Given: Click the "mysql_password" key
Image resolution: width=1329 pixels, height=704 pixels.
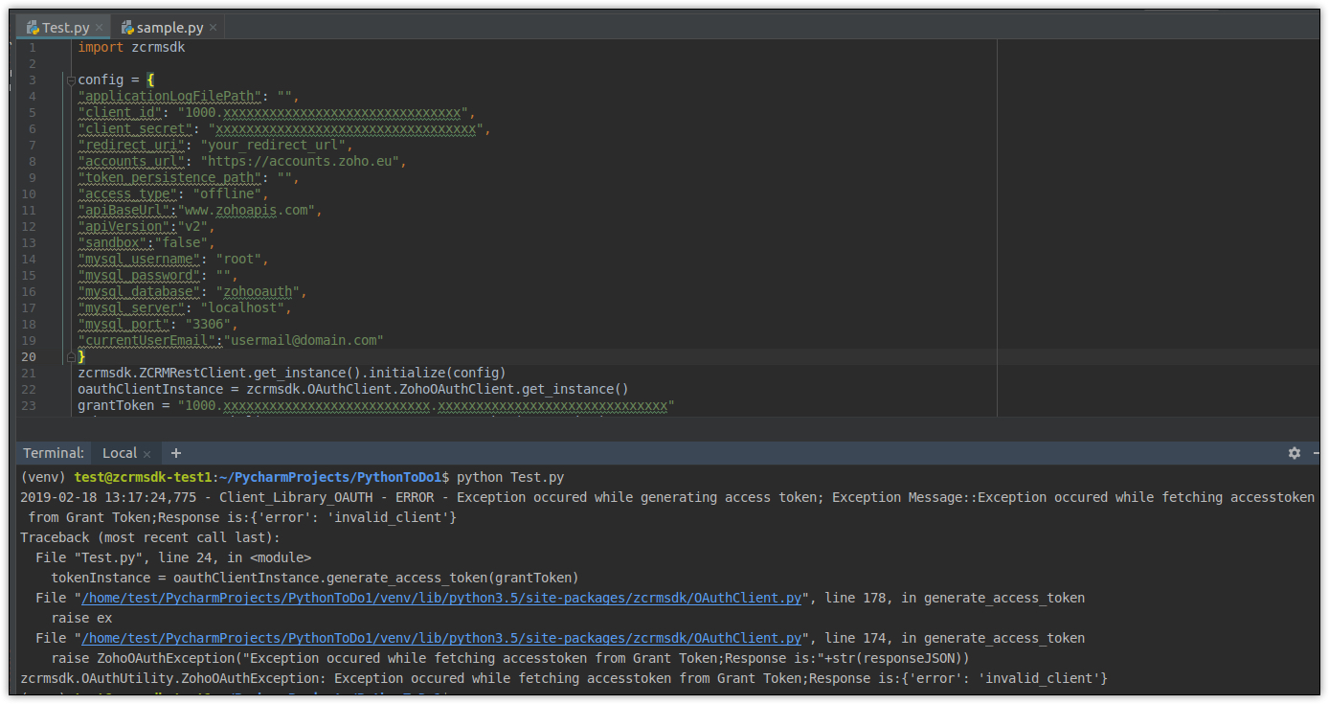Looking at the screenshot, I should click(x=139, y=276).
